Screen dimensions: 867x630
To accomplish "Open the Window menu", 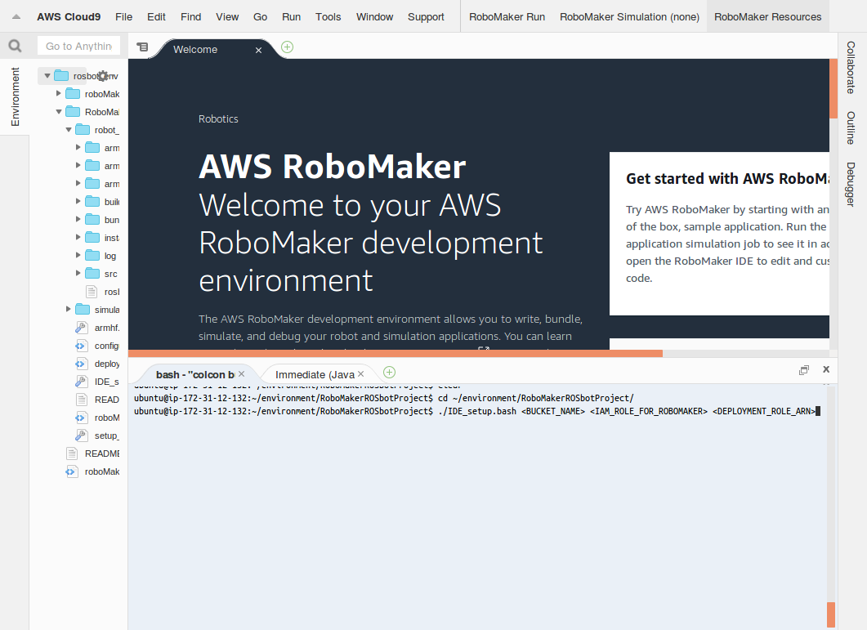I will [374, 16].
